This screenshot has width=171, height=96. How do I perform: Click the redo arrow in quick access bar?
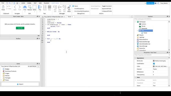click(12, 3)
